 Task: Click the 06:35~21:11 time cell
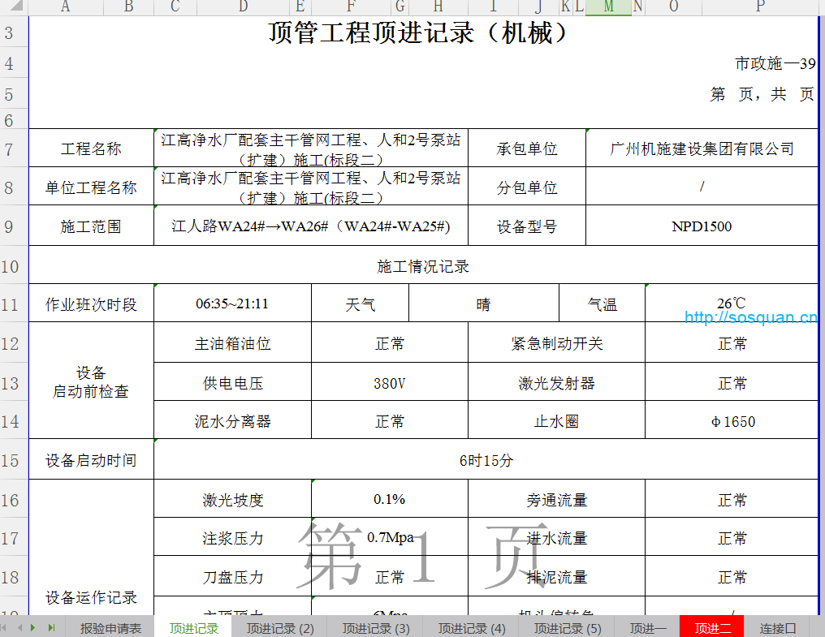(232, 304)
